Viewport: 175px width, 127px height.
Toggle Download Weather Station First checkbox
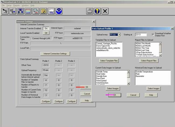(153, 35)
